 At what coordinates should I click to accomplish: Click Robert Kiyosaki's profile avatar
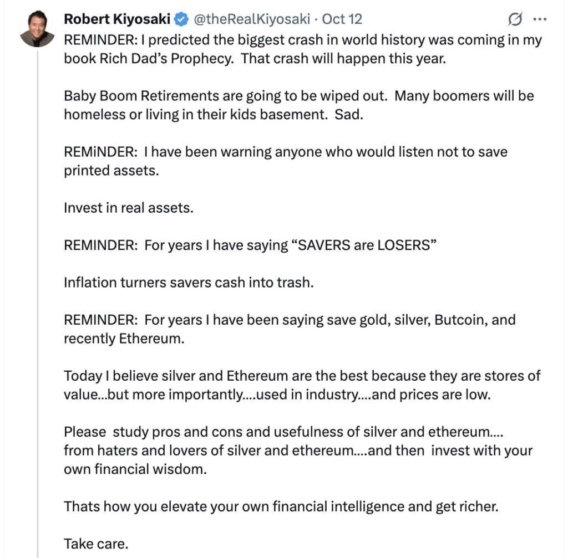click(x=38, y=29)
